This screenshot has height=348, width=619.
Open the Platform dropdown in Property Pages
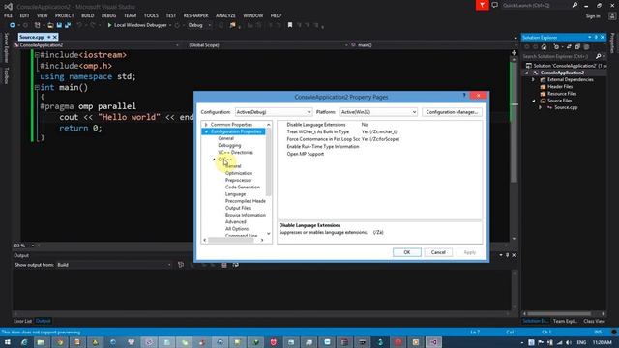378,112
